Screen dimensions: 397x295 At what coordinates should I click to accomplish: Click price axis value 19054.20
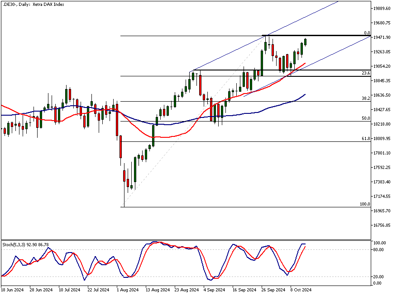(382, 66)
